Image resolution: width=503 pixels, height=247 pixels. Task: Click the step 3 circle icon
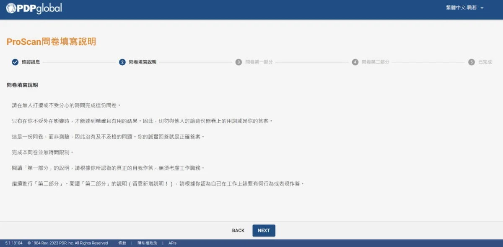click(x=239, y=62)
